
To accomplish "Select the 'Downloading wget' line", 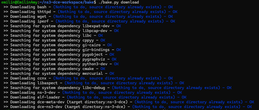I will point(88,17).
